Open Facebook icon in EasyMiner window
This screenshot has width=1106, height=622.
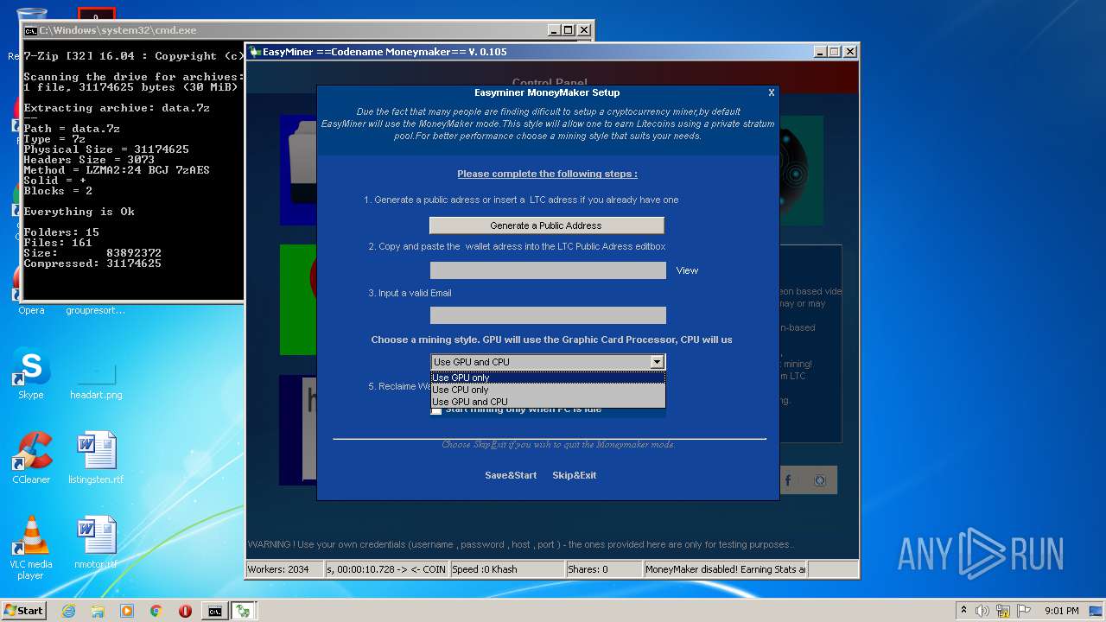click(788, 480)
